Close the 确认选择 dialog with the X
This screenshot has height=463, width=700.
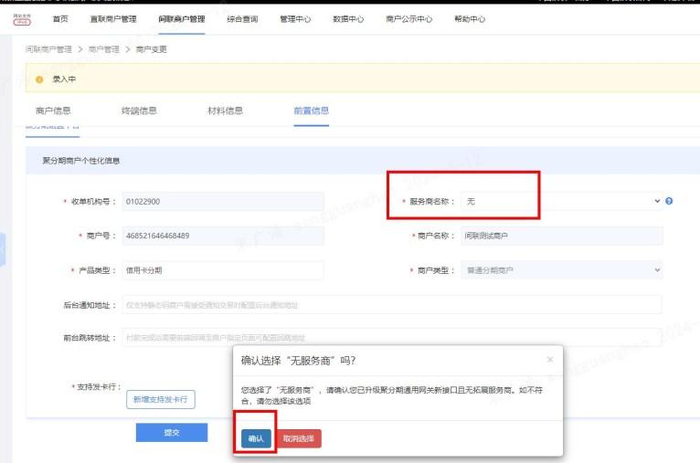click(549, 360)
